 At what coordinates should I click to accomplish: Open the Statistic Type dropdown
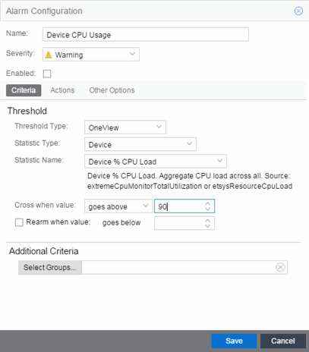[140, 144]
